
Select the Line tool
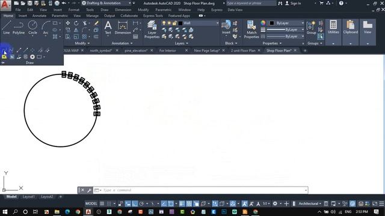click(7, 28)
